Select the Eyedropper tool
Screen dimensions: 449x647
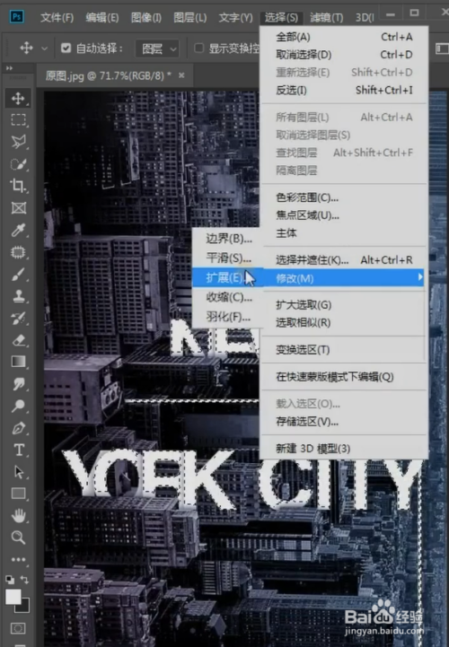tap(18, 230)
